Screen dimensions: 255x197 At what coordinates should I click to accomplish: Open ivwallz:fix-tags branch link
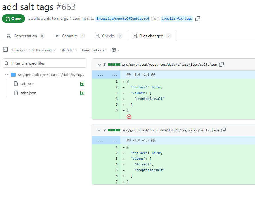(x=177, y=19)
